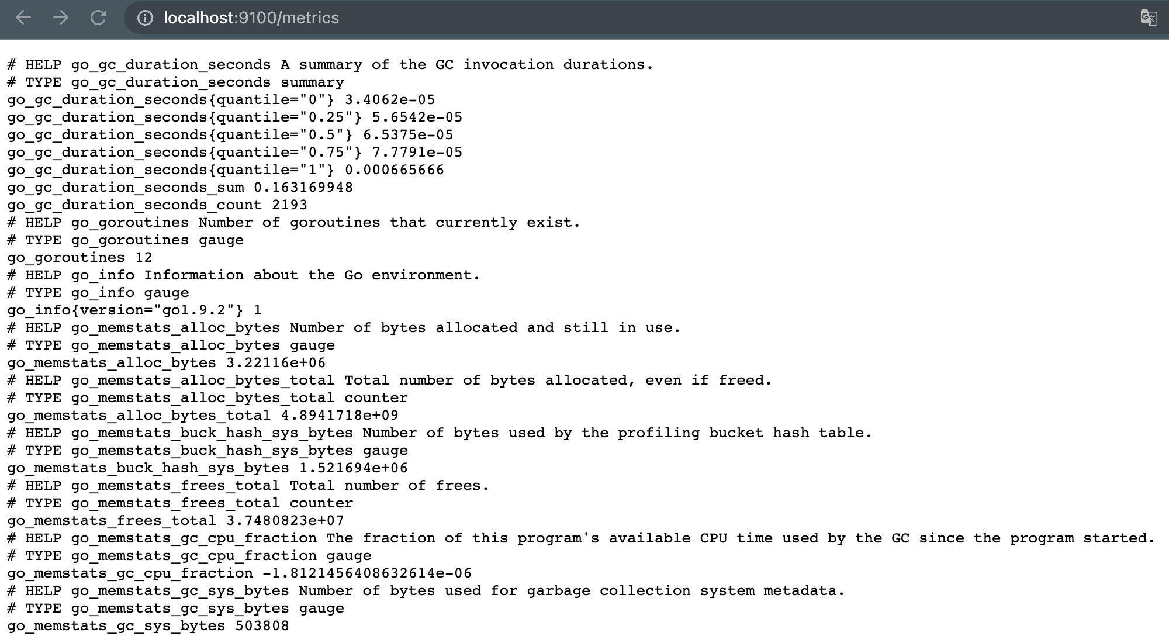
Task: Click the go_memstats_frees_total value line
Action: click(x=175, y=521)
